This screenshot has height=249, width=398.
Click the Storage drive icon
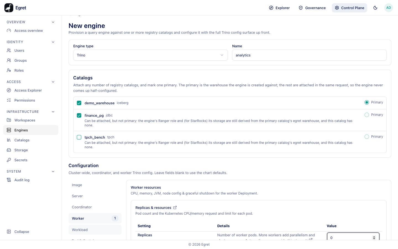[x=9, y=150]
